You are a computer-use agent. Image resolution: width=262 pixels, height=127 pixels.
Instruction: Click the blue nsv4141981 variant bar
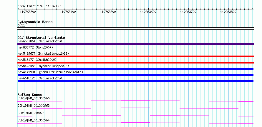point(135,75)
